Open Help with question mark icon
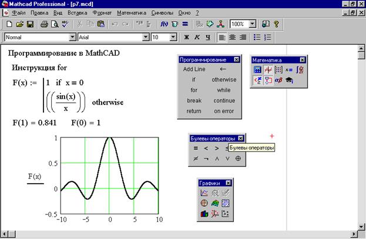The image size is (366, 239). (x=276, y=24)
